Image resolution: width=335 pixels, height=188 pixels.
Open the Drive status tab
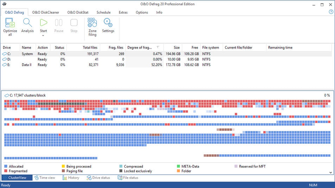(x=98, y=177)
